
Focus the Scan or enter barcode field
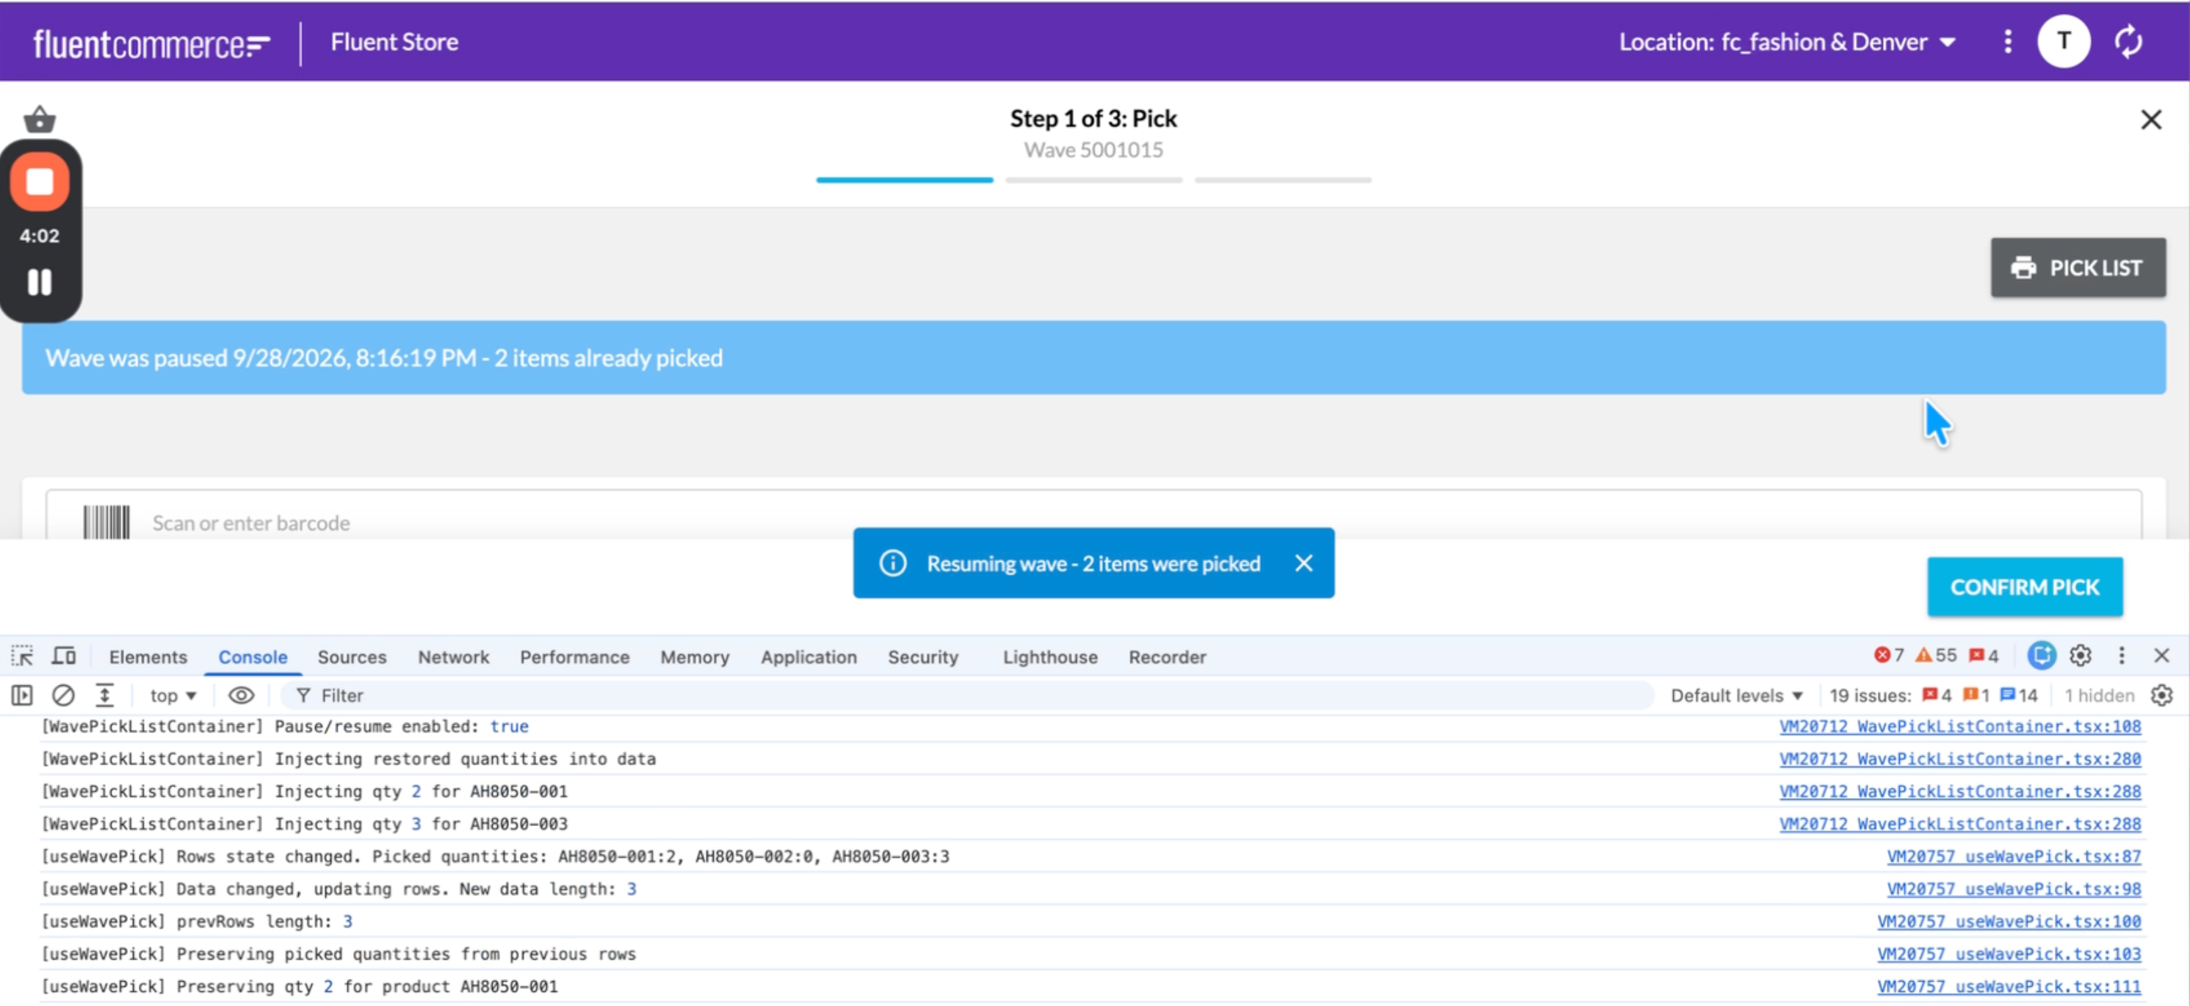tap(1094, 515)
